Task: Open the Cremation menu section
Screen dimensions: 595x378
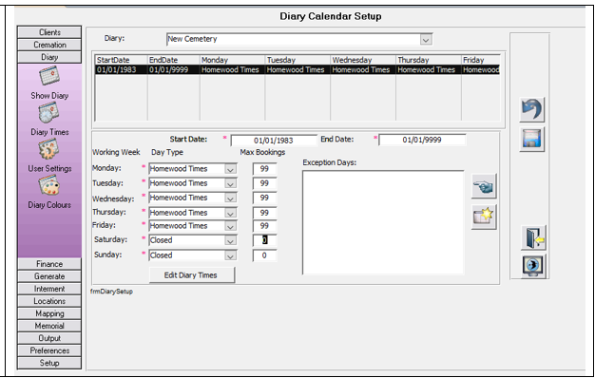Action: click(49, 45)
